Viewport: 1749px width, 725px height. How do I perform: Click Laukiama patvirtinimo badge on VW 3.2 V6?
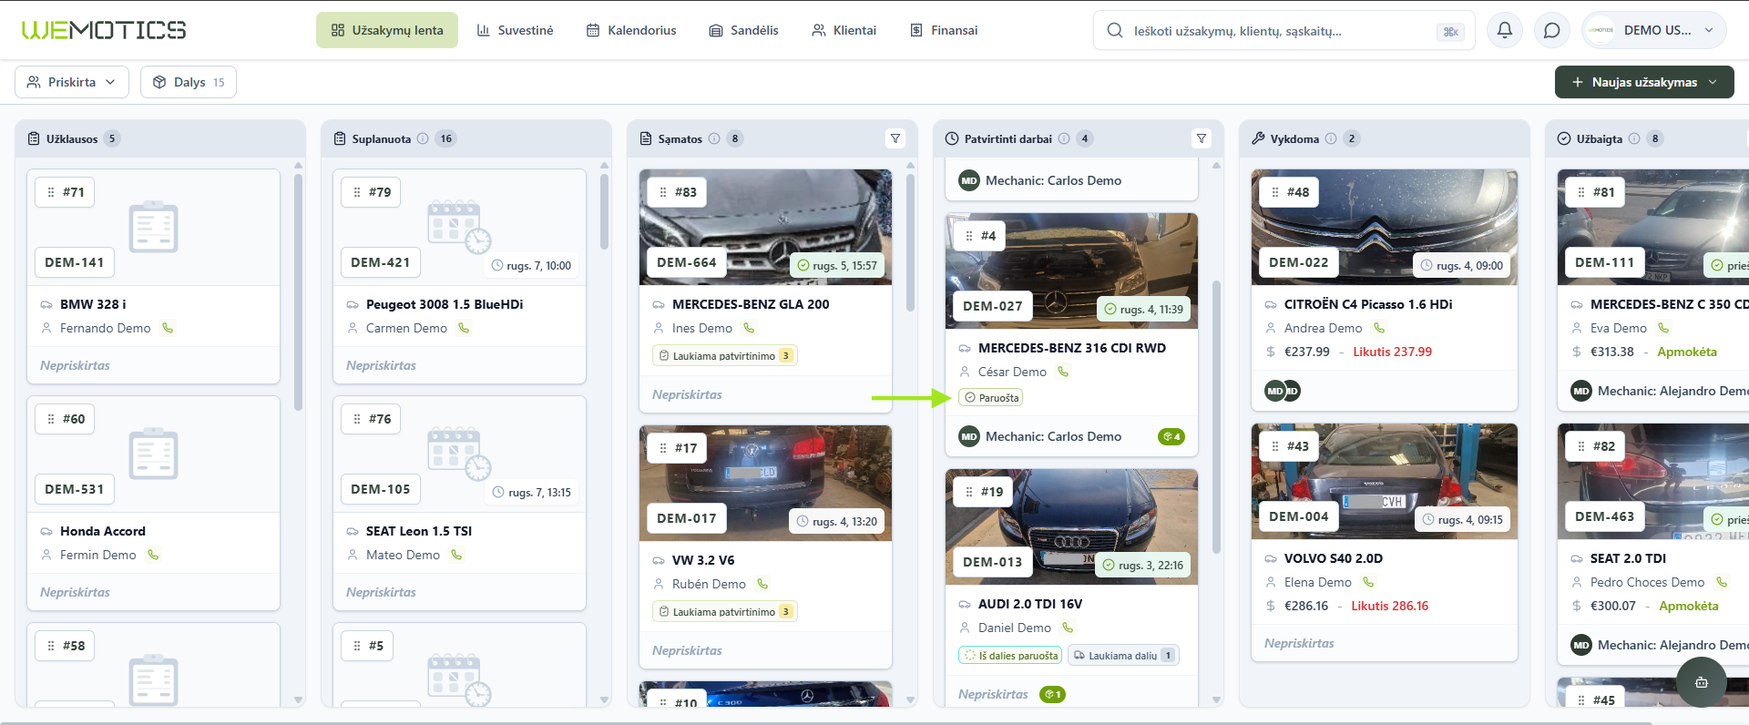pyautogui.click(x=724, y=611)
